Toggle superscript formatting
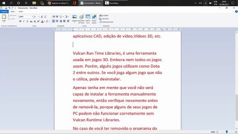Screen dimensions: 238x134 38,22
